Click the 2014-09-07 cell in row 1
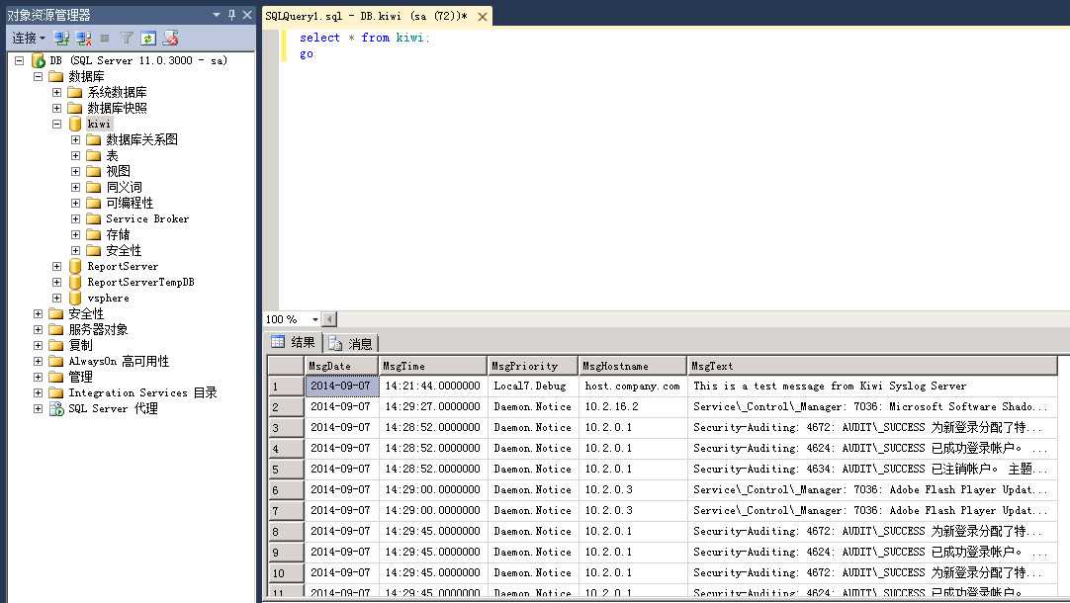 [341, 387]
